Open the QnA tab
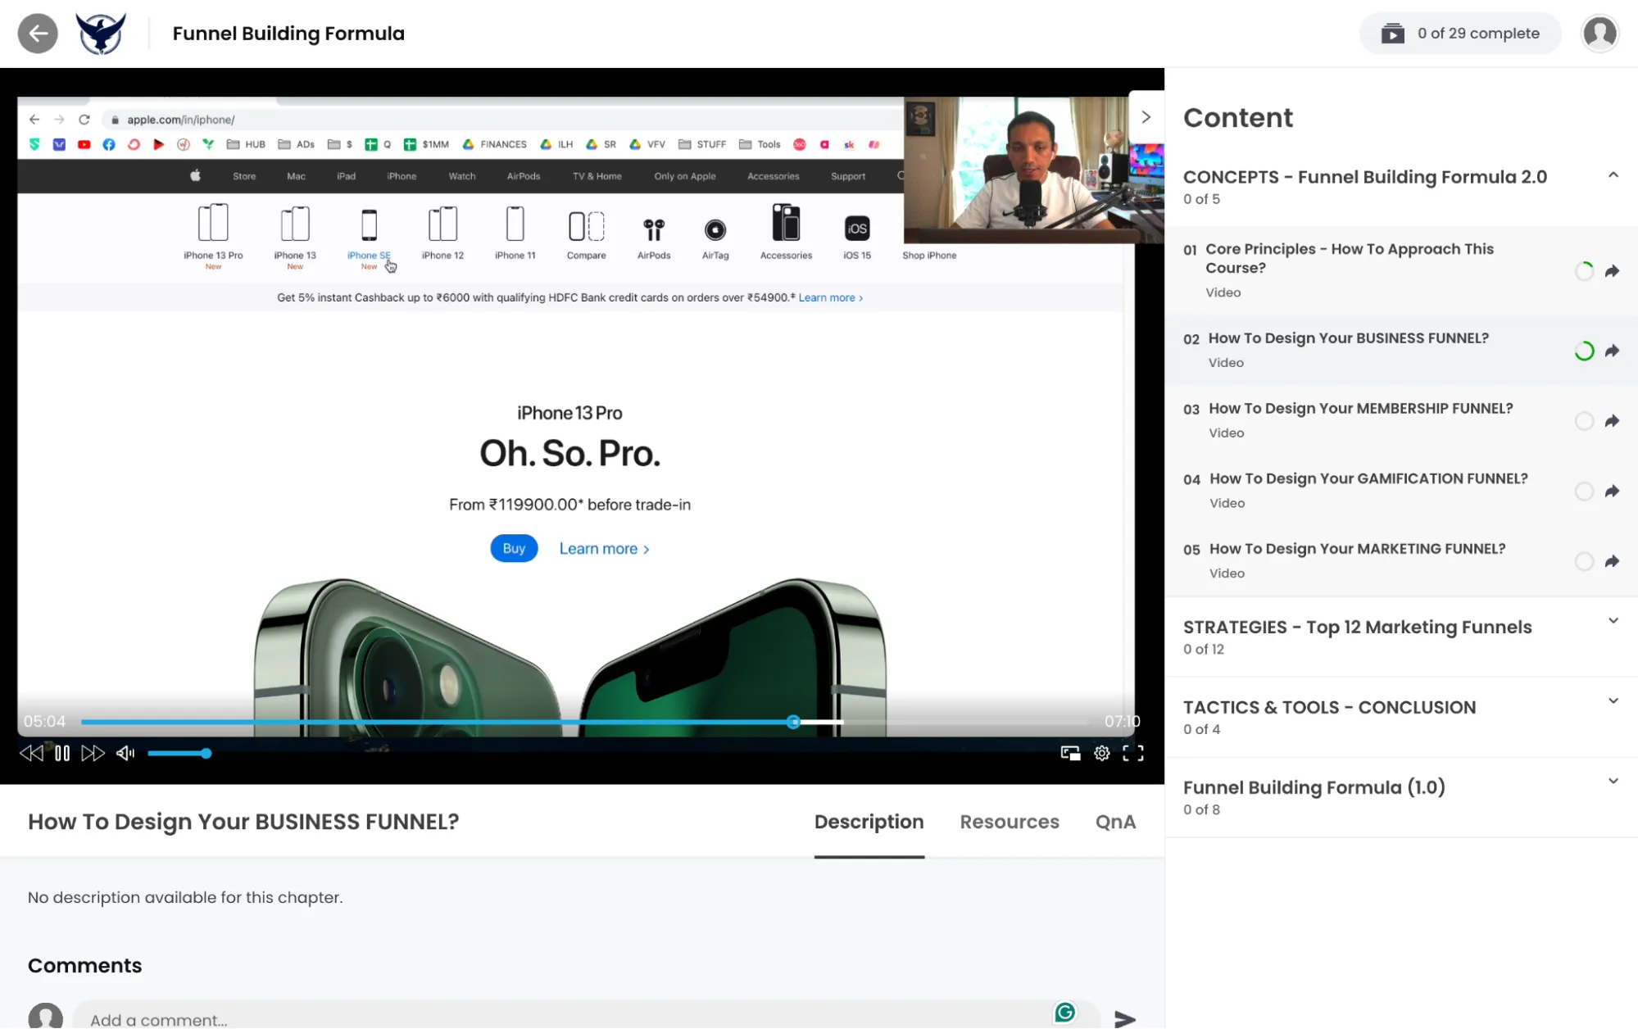Viewport: 1638px width, 1029px height. click(x=1115, y=822)
